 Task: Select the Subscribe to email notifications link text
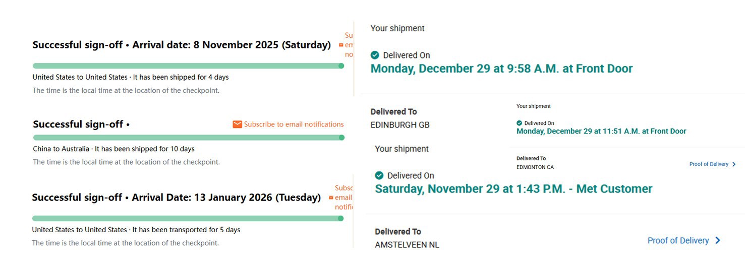(294, 124)
